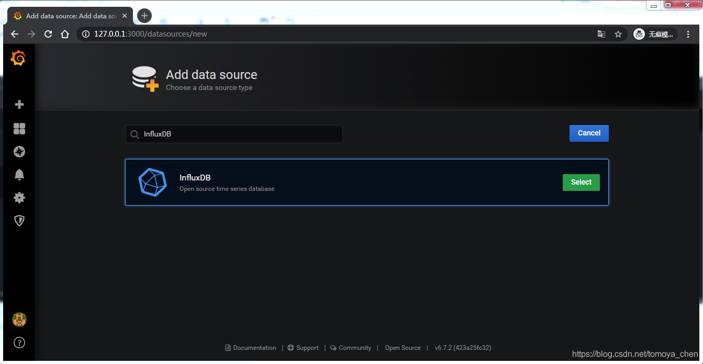Click the v6.7.2 version text

point(463,348)
